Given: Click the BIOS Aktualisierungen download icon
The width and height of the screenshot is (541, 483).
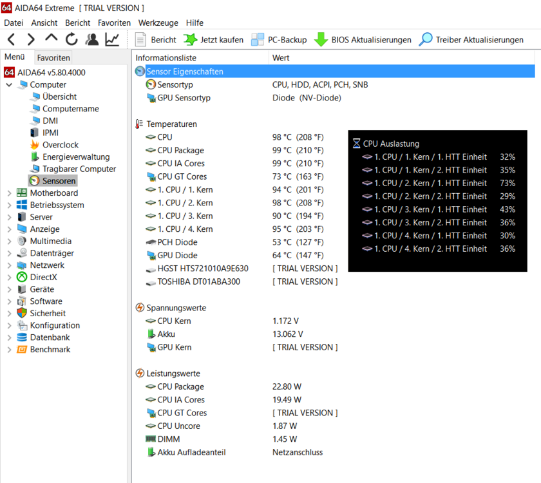Looking at the screenshot, I should click(x=321, y=40).
